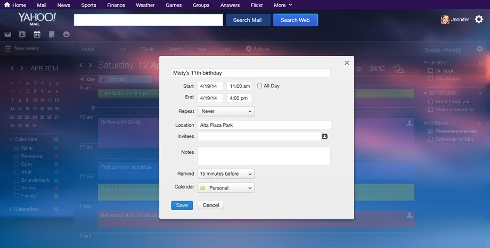
Task: Go to next month arrow in mini calendar
Action: pyautogui.click(x=22, y=68)
